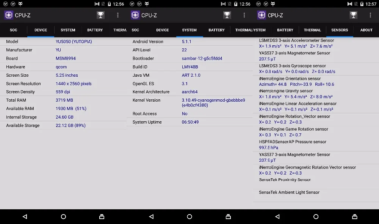379x224 pixels.
Task: Select Total RAM value 3719 MB
Action: (x=64, y=100)
